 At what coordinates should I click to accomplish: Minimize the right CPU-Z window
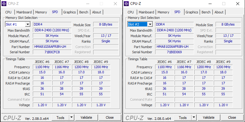coord(210,4)
